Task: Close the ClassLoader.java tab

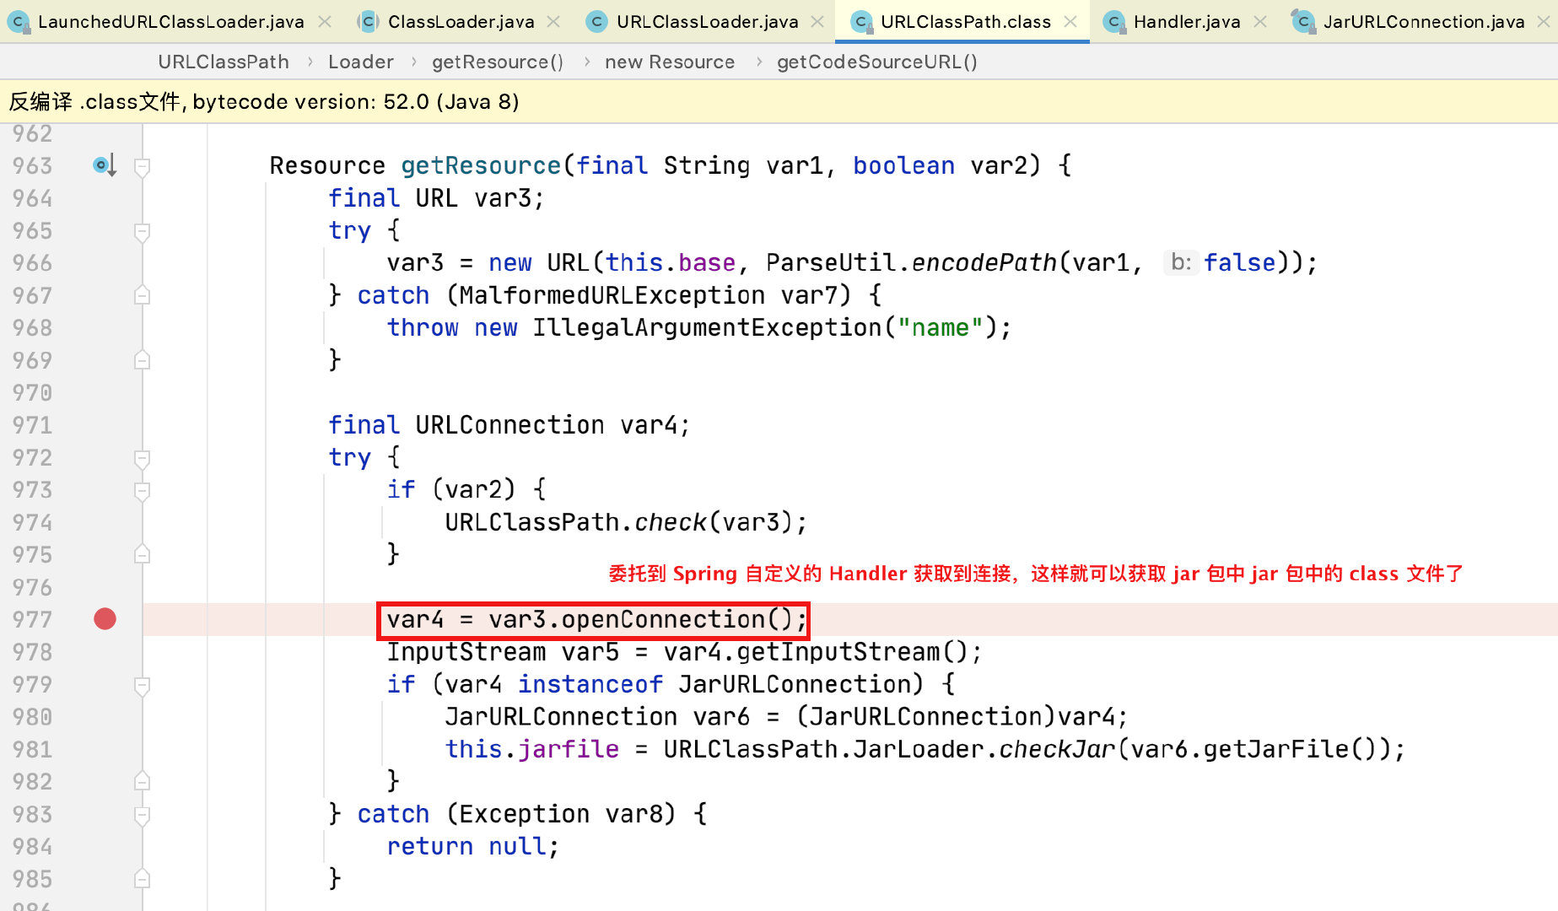Action: 553,22
